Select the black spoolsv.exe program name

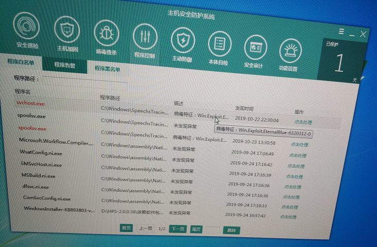point(31,116)
